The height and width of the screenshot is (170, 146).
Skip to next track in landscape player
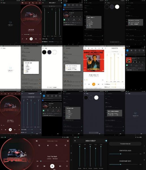(x=60, y=166)
